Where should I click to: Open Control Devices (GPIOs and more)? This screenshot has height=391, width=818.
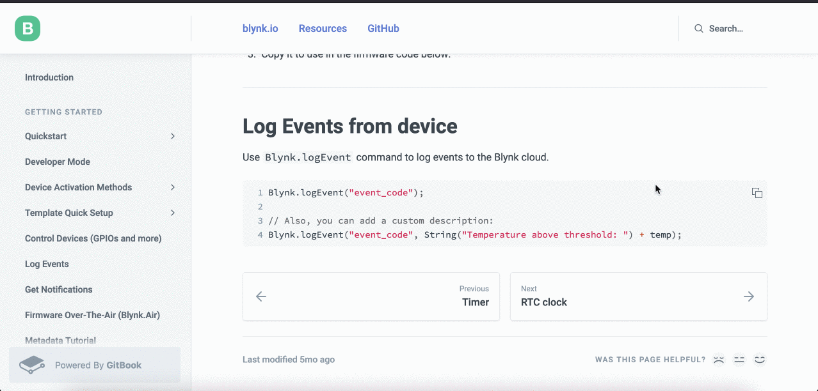click(x=93, y=238)
